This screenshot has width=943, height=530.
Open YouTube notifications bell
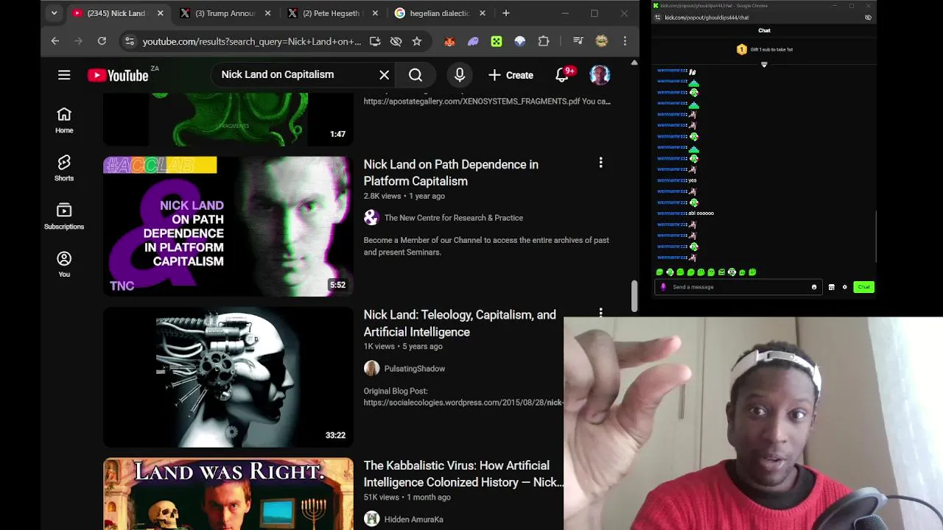pos(564,74)
